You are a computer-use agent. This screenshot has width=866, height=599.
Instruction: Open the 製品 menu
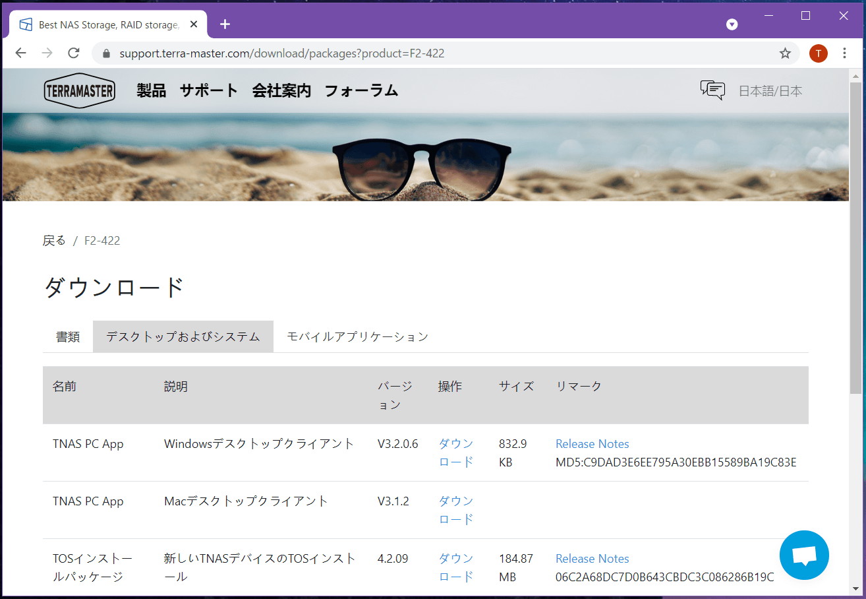click(151, 91)
